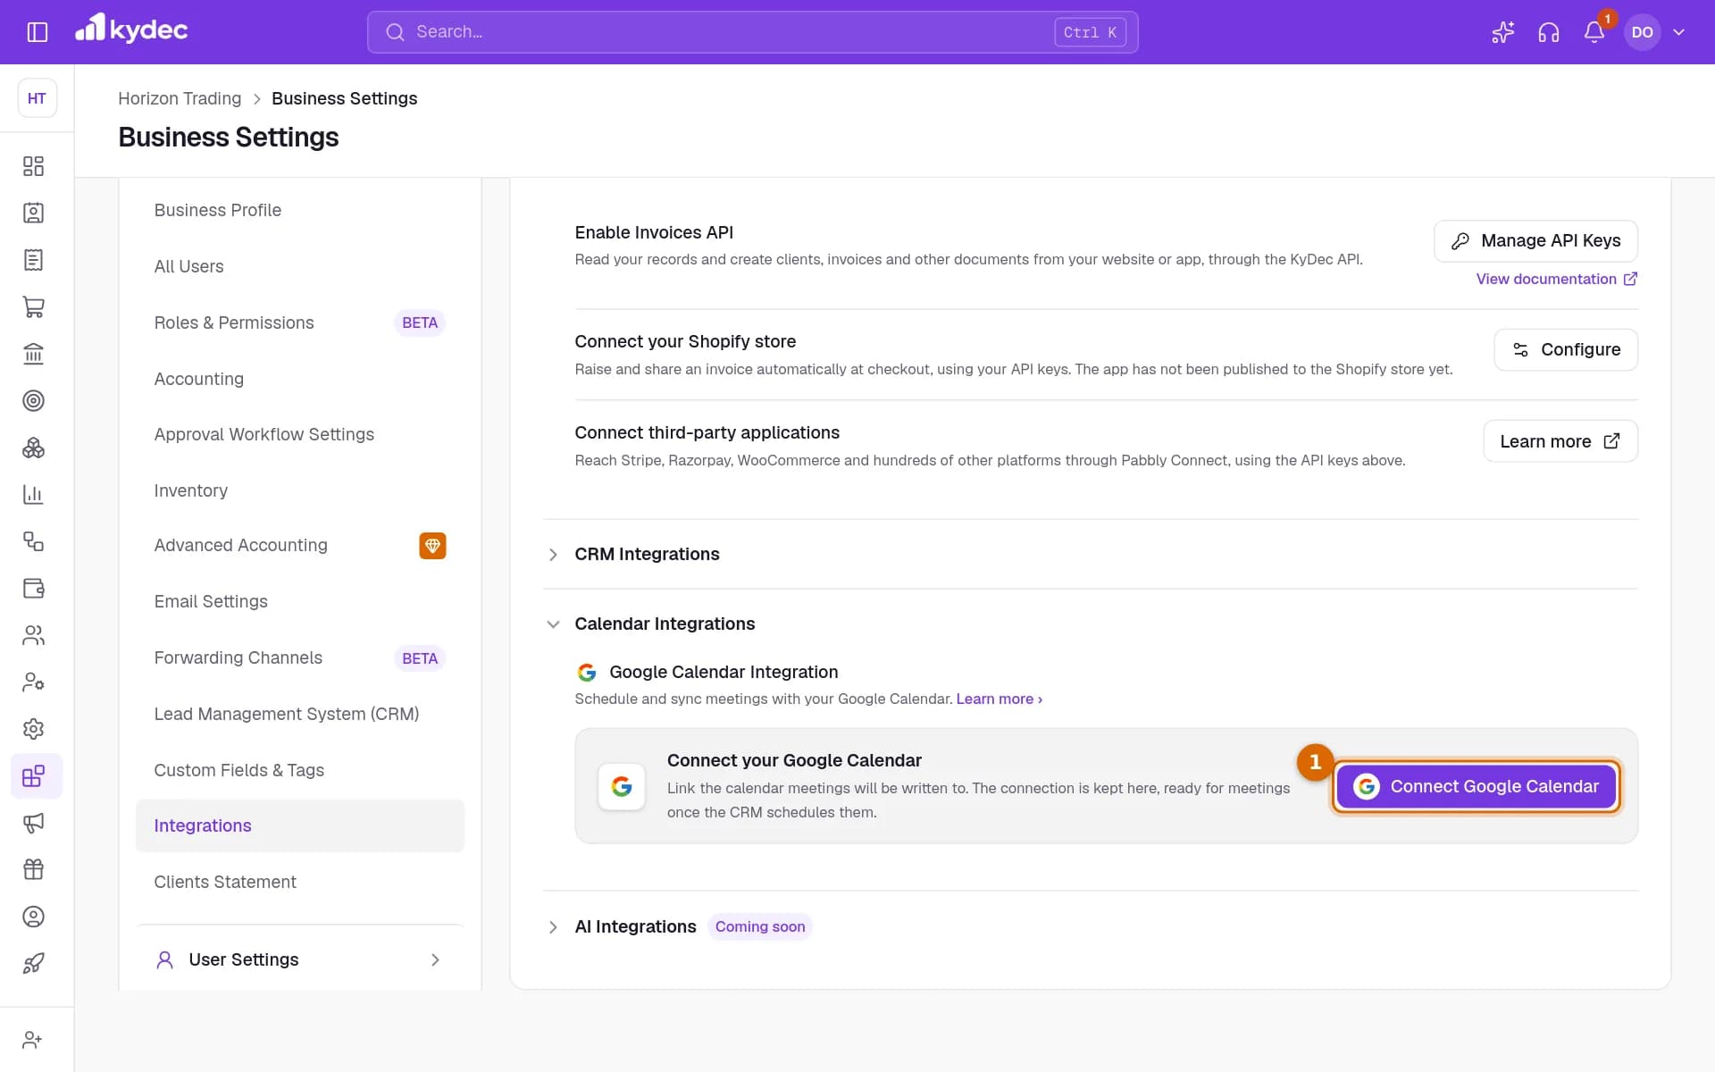The height and width of the screenshot is (1072, 1715).
Task: Open the wallet icon in sidebar
Action: coord(34,589)
